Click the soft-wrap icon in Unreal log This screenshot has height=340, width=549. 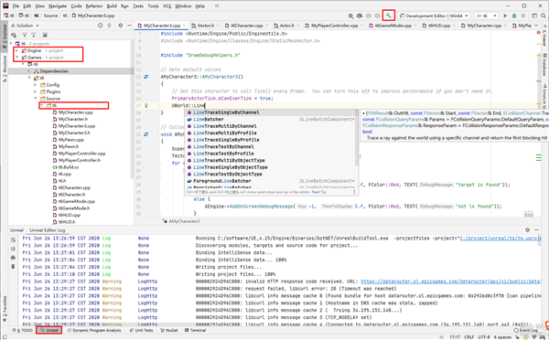coord(13,240)
